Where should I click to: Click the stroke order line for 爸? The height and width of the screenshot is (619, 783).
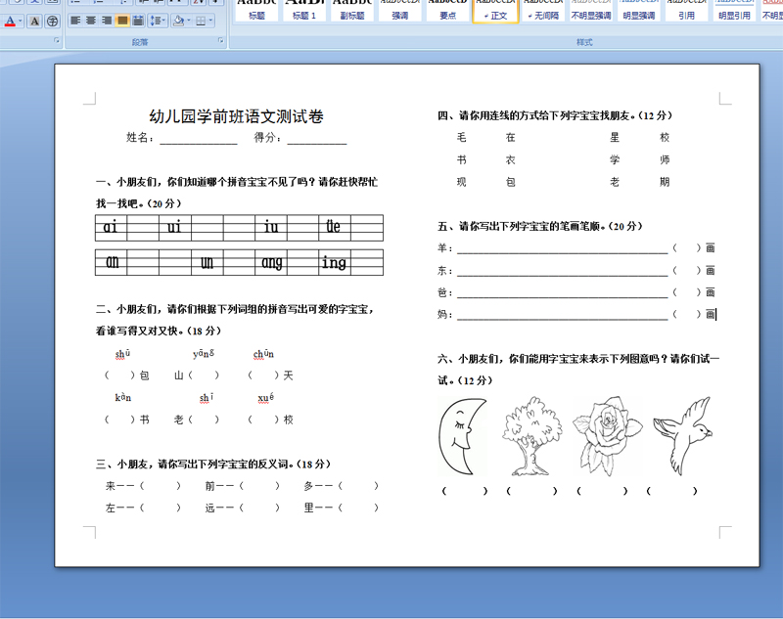[x=562, y=292]
